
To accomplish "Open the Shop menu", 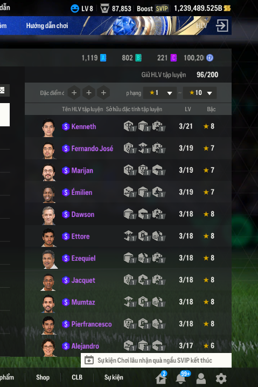I will coord(43,377).
